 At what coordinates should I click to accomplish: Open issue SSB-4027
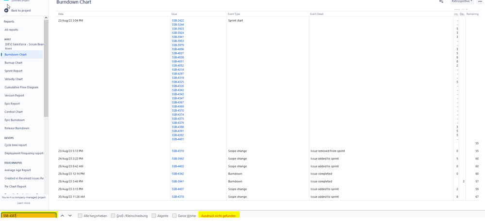click(x=178, y=53)
